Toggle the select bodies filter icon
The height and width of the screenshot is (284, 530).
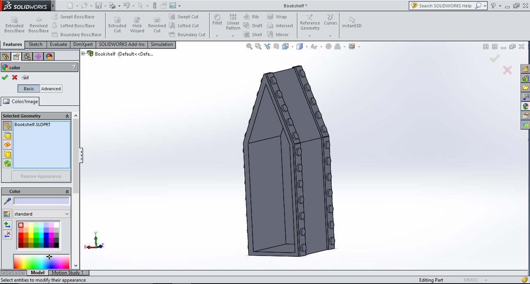7,154
